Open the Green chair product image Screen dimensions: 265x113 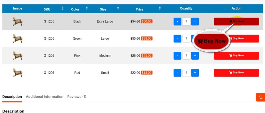(18, 39)
